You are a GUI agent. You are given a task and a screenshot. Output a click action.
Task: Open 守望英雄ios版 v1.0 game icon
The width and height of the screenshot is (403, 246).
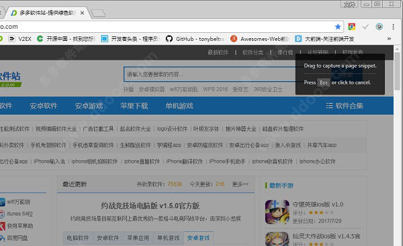coord(277,212)
